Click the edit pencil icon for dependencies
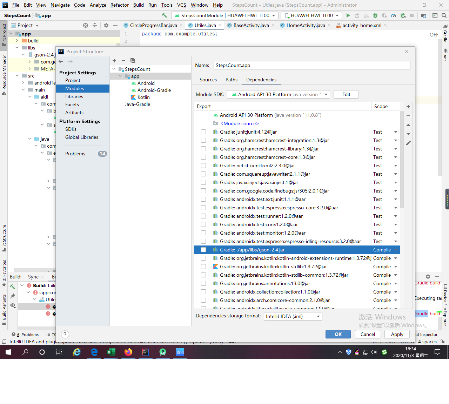The width and height of the screenshot is (449, 404). (x=408, y=143)
